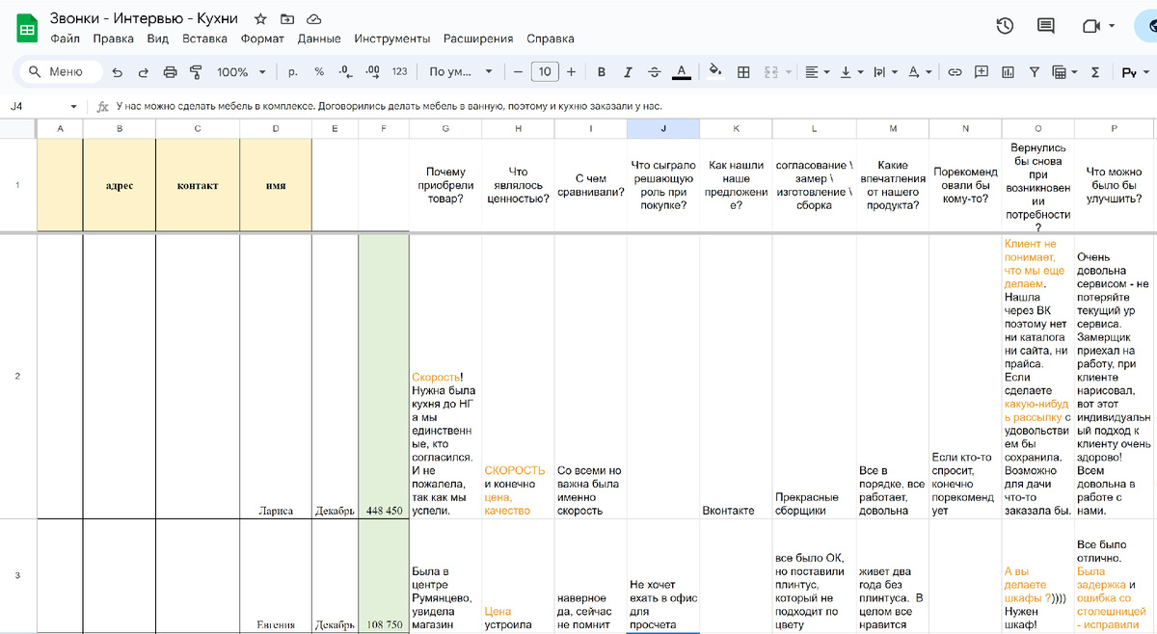
Task: Rename the document title Звонки - Интервью - Кухни
Action: 144,18
